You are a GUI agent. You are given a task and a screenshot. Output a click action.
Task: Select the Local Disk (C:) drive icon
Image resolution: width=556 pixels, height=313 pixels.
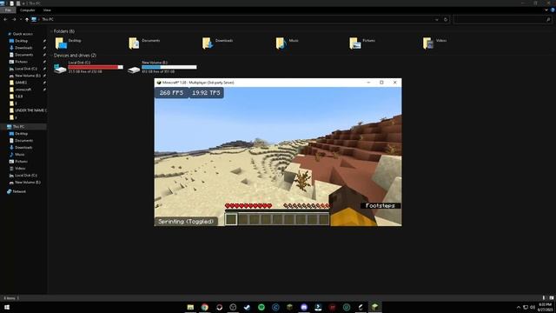60,69
